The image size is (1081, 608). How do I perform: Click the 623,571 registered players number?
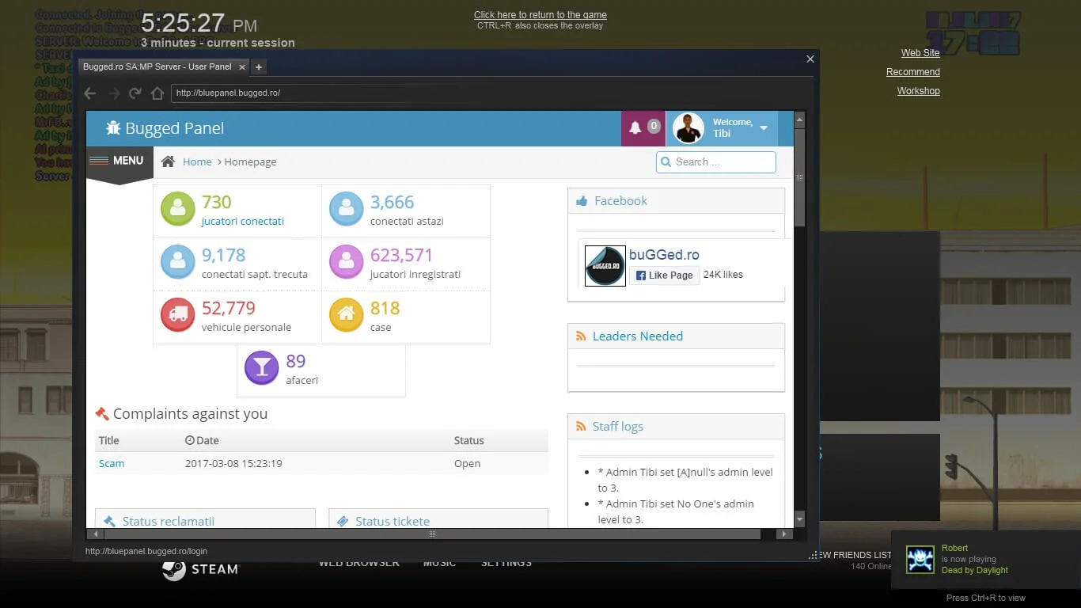point(402,255)
